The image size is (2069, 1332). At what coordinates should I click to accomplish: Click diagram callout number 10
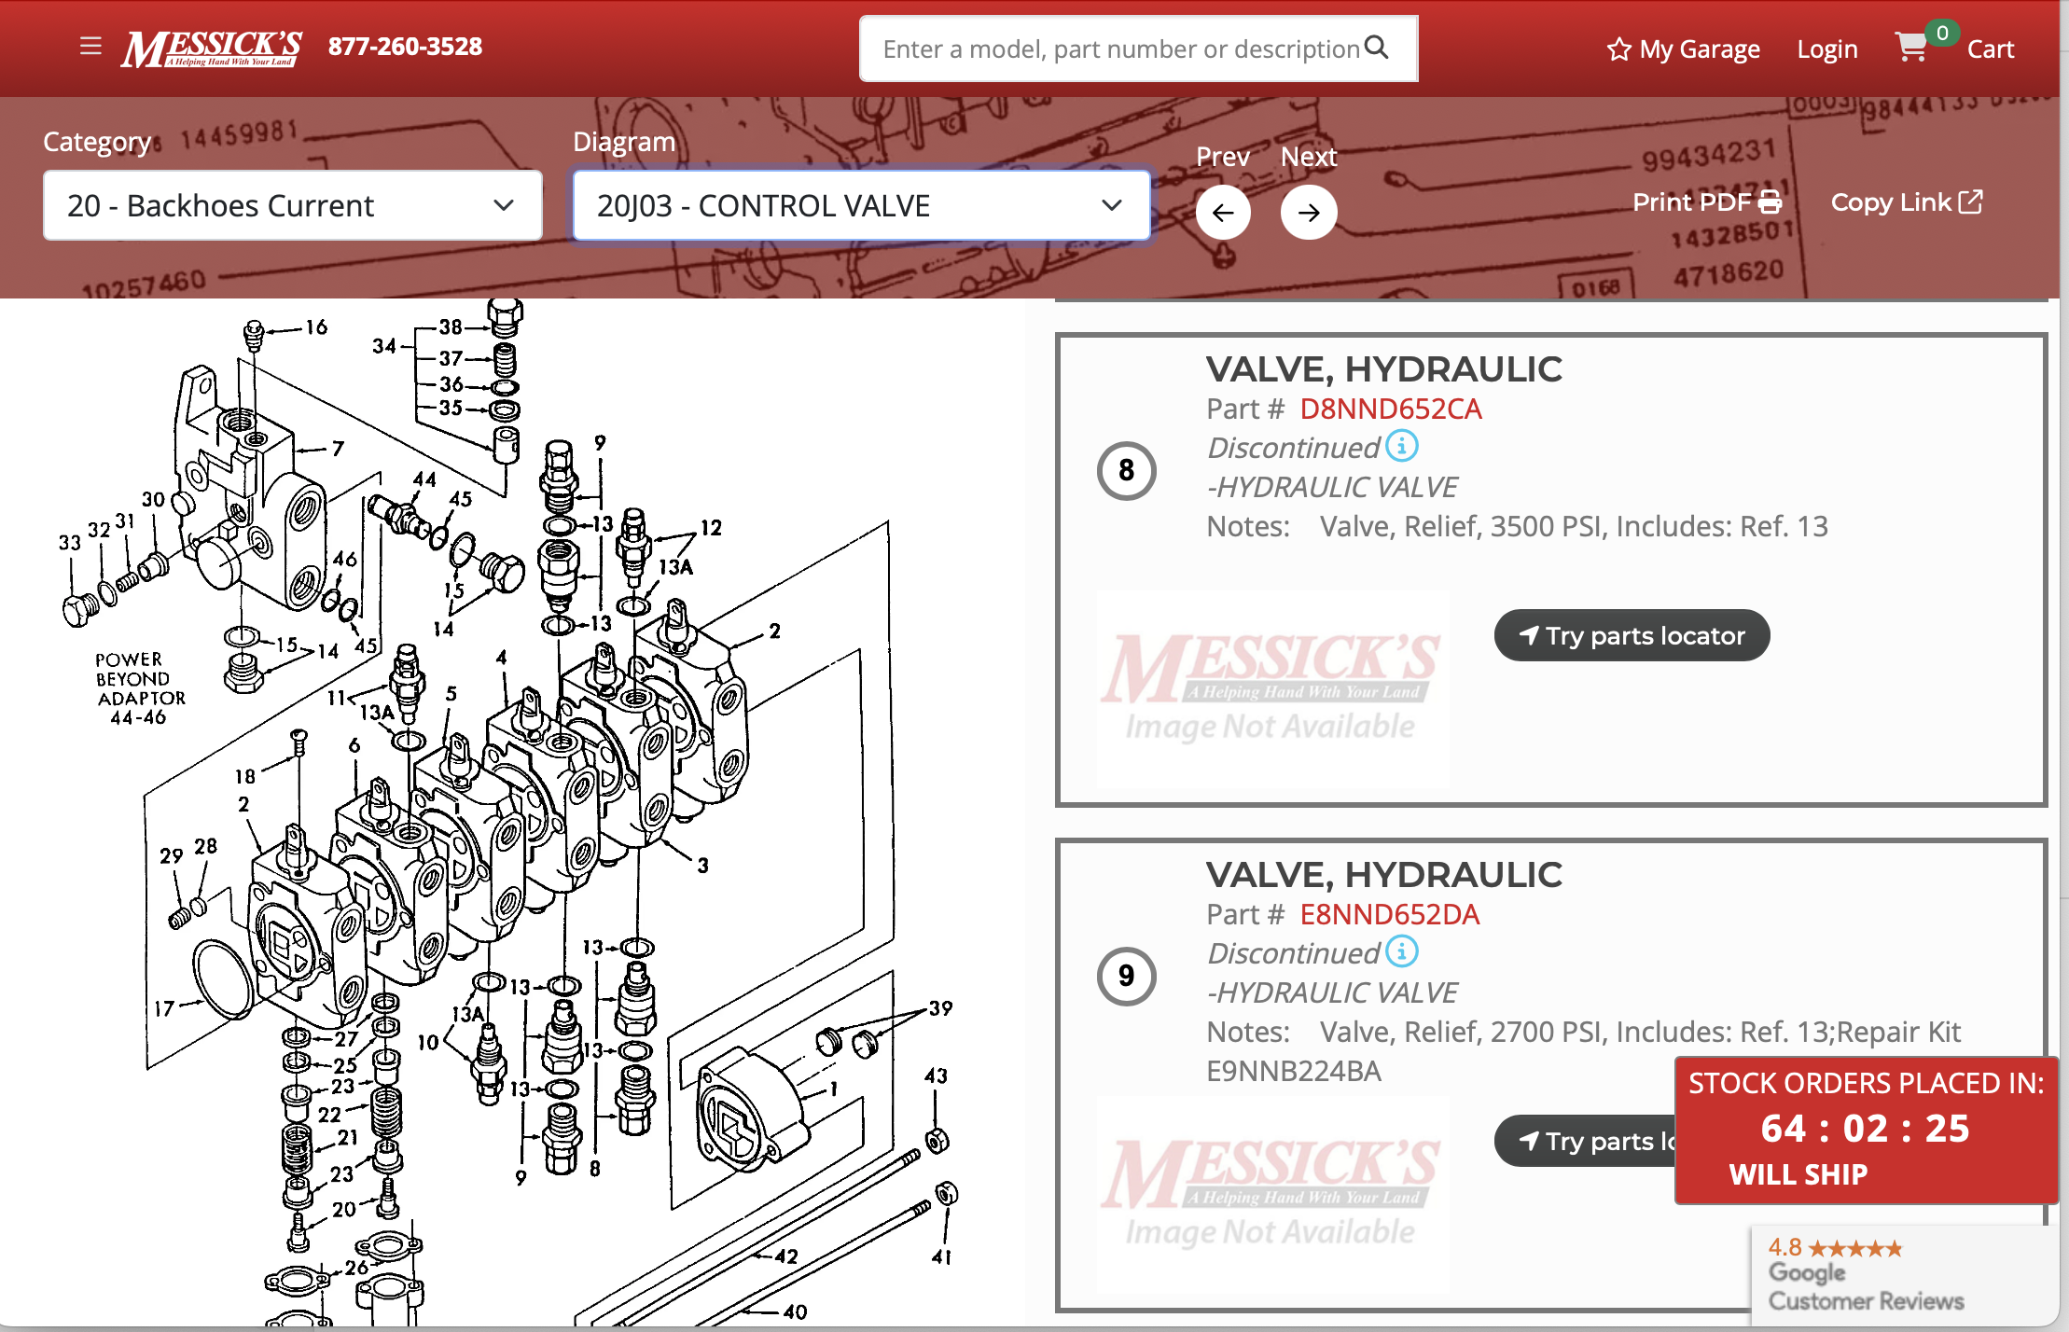(427, 1043)
